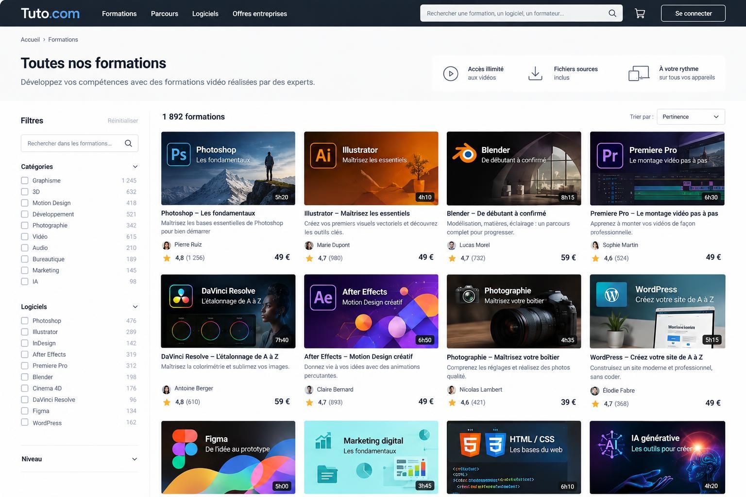Tick the Bureautique category checkbox
Image resolution: width=746 pixels, height=497 pixels.
[x=25, y=259]
